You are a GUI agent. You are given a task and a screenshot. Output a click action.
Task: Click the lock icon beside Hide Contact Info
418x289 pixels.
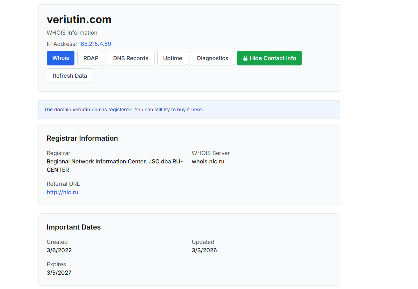click(x=245, y=58)
